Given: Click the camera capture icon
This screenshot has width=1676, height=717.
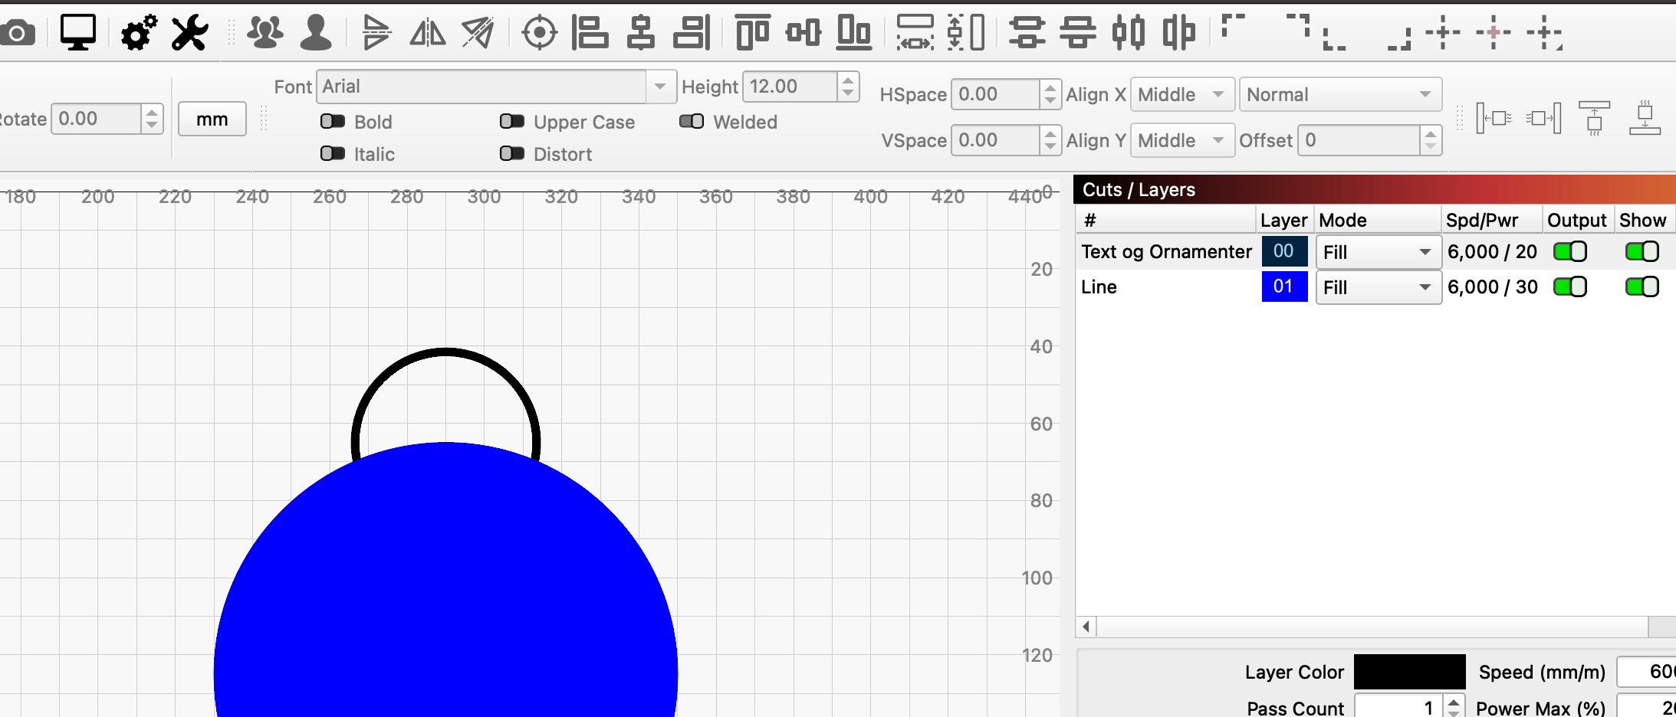Looking at the screenshot, I should click(17, 33).
